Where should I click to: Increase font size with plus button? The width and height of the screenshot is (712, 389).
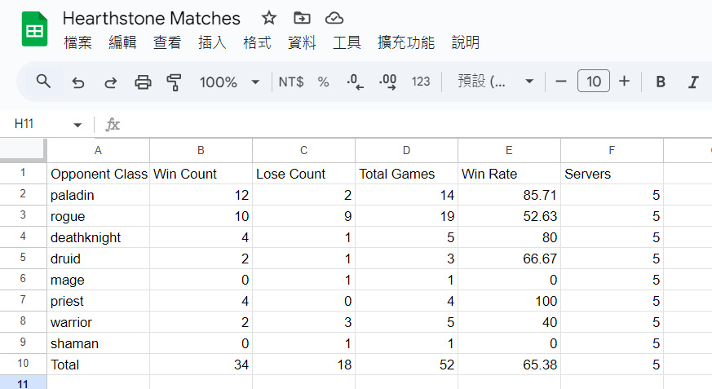coord(625,82)
